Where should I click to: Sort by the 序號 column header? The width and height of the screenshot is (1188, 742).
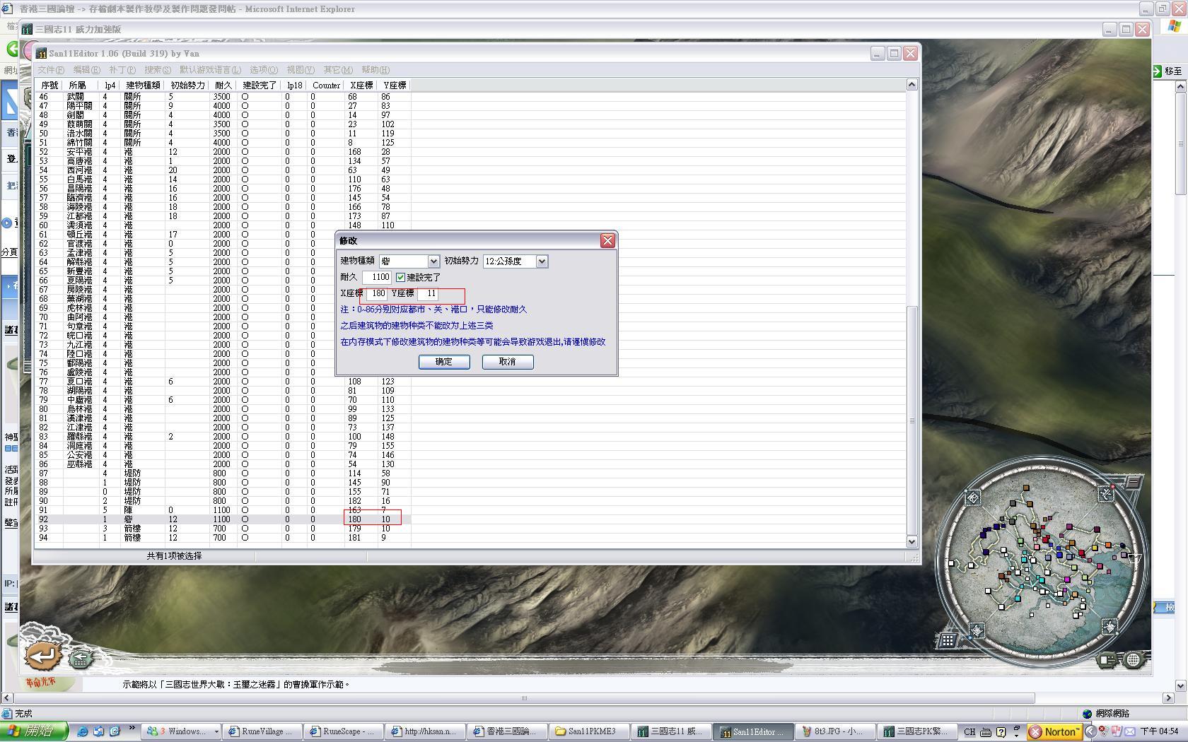tap(49, 86)
